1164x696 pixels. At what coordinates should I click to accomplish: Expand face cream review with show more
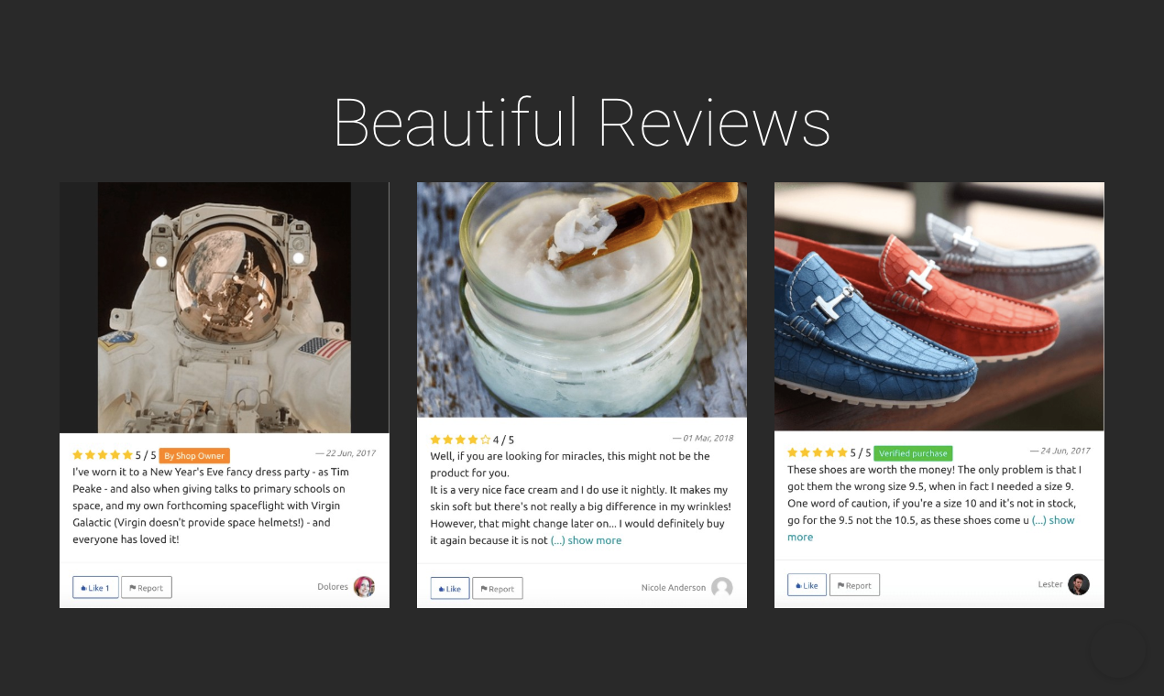pos(587,540)
